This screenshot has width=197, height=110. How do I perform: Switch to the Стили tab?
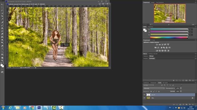coord(153,40)
